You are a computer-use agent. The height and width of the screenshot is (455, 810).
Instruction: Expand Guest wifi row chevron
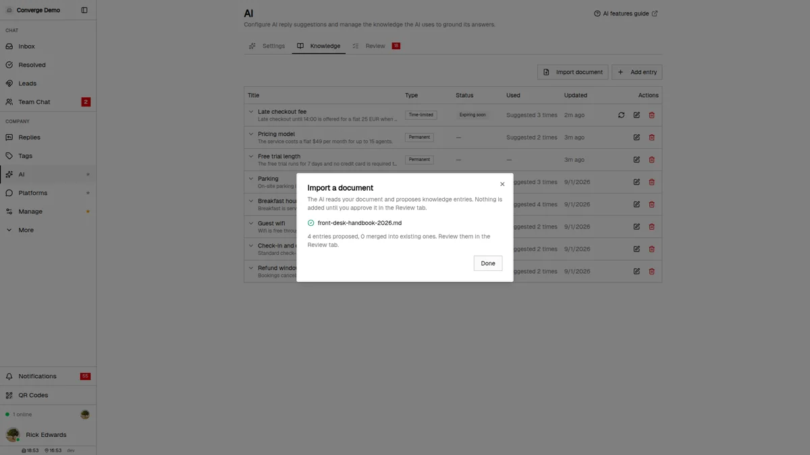pos(251,223)
